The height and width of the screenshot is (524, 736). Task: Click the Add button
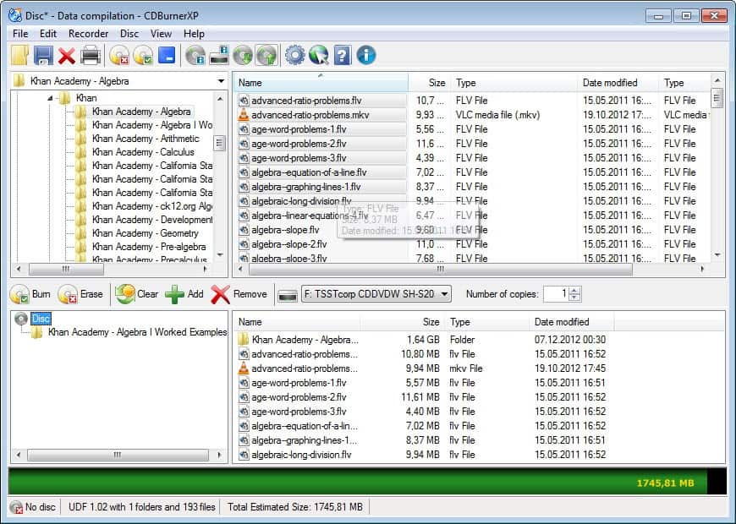click(x=184, y=294)
